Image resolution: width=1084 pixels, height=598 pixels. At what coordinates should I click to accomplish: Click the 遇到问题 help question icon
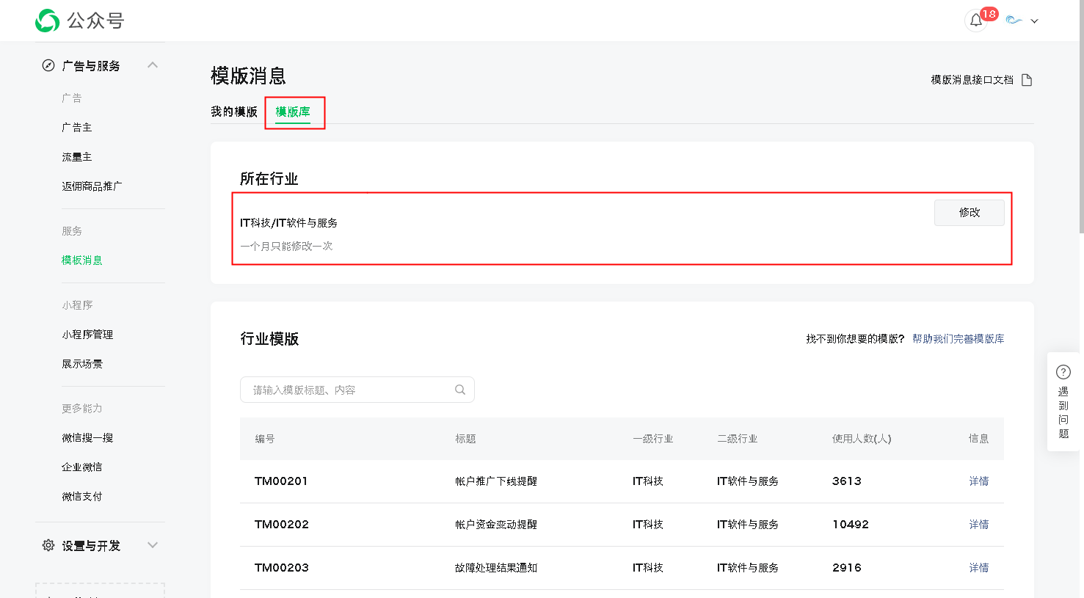point(1063,372)
